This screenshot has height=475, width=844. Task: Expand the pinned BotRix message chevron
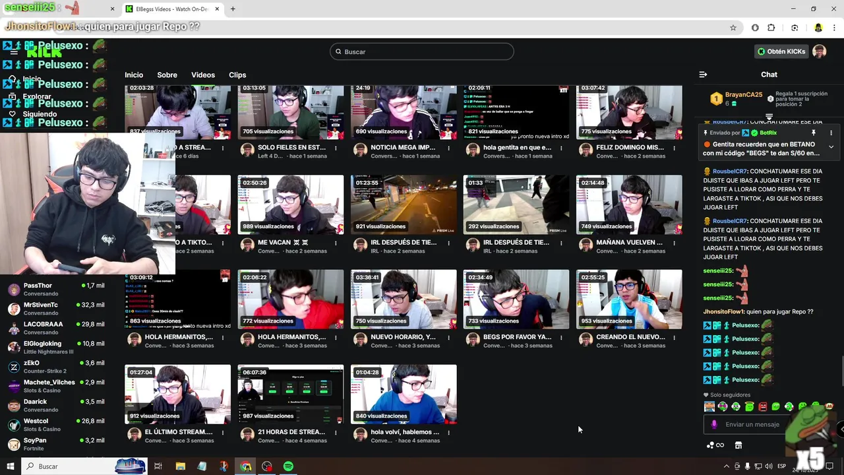point(831,146)
